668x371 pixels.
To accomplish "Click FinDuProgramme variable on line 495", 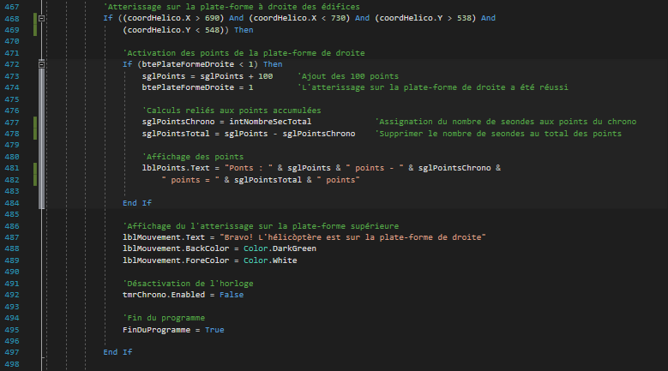I will tap(156, 330).
